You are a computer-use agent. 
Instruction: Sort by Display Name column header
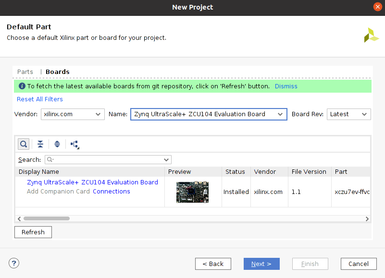tap(90, 172)
